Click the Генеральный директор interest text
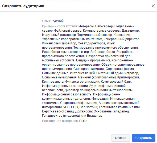The height and width of the screenshot is (143, 157). click(x=122, y=39)
